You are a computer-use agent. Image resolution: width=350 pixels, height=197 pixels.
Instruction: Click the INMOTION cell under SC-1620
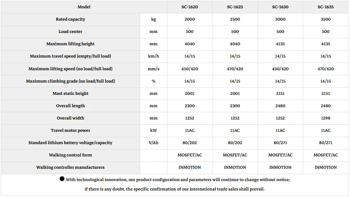click(x=189, y=167)
